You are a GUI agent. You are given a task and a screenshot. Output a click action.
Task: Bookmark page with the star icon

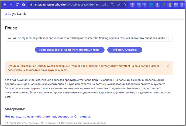click(x=125, y=5)
